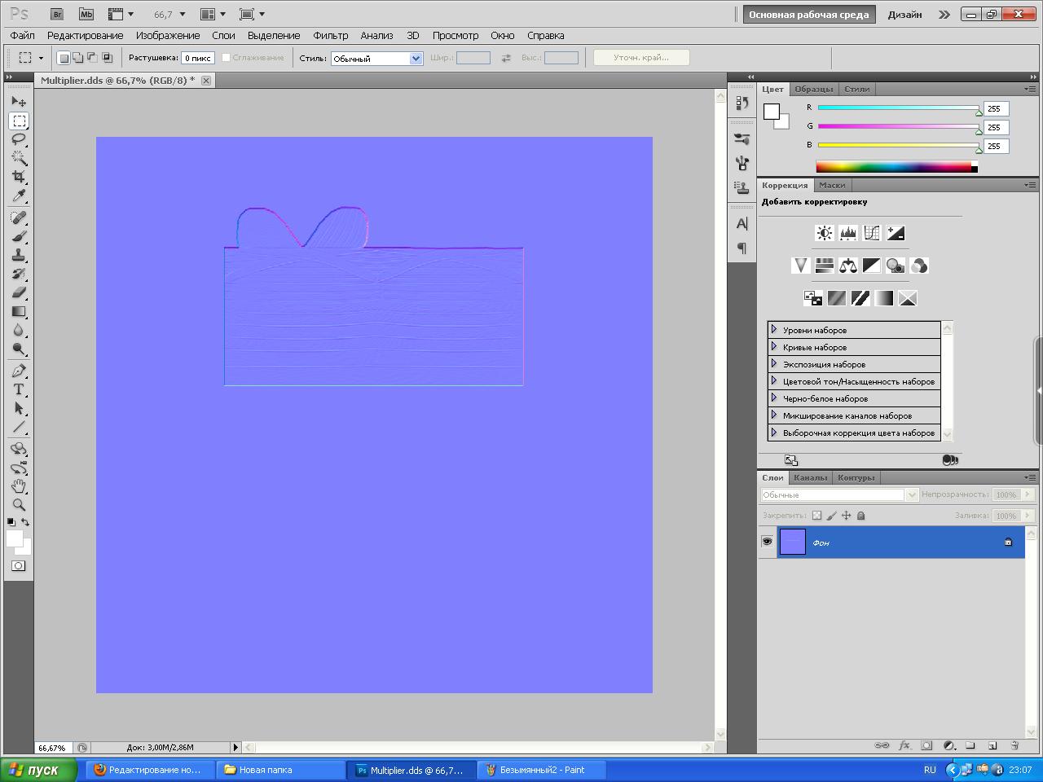Enable the Lock image pixels option

[831, 515]
